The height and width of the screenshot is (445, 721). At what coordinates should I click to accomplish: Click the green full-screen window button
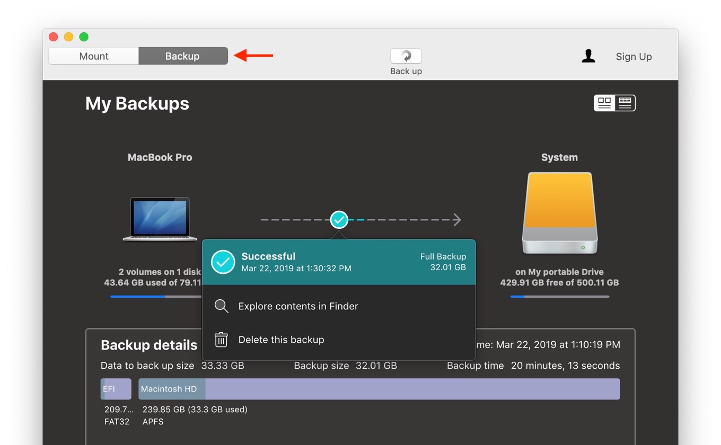[84, 37]
